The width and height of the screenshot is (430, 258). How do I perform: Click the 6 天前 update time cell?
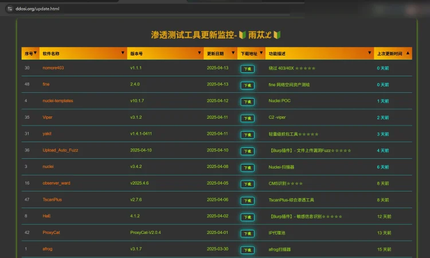[x=383, y=167]
